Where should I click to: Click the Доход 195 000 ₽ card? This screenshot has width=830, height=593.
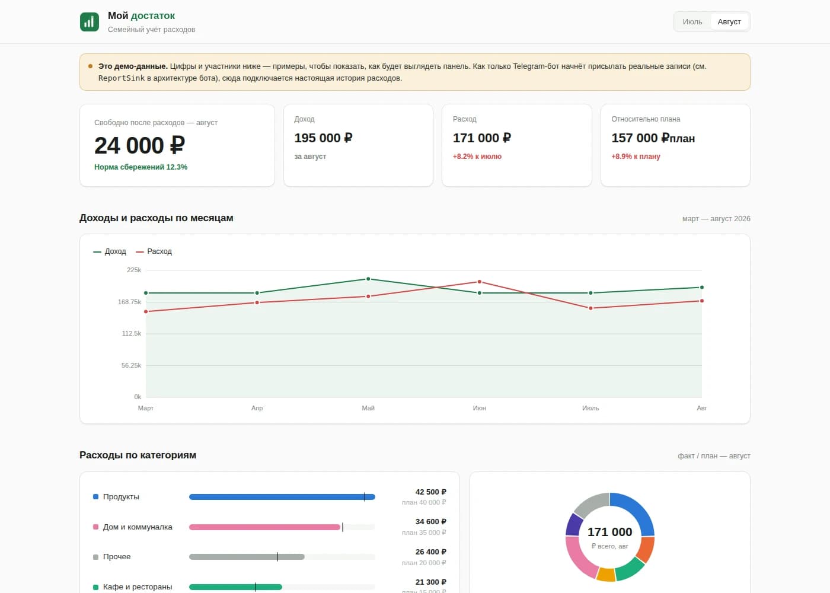[x=358, y=145]
